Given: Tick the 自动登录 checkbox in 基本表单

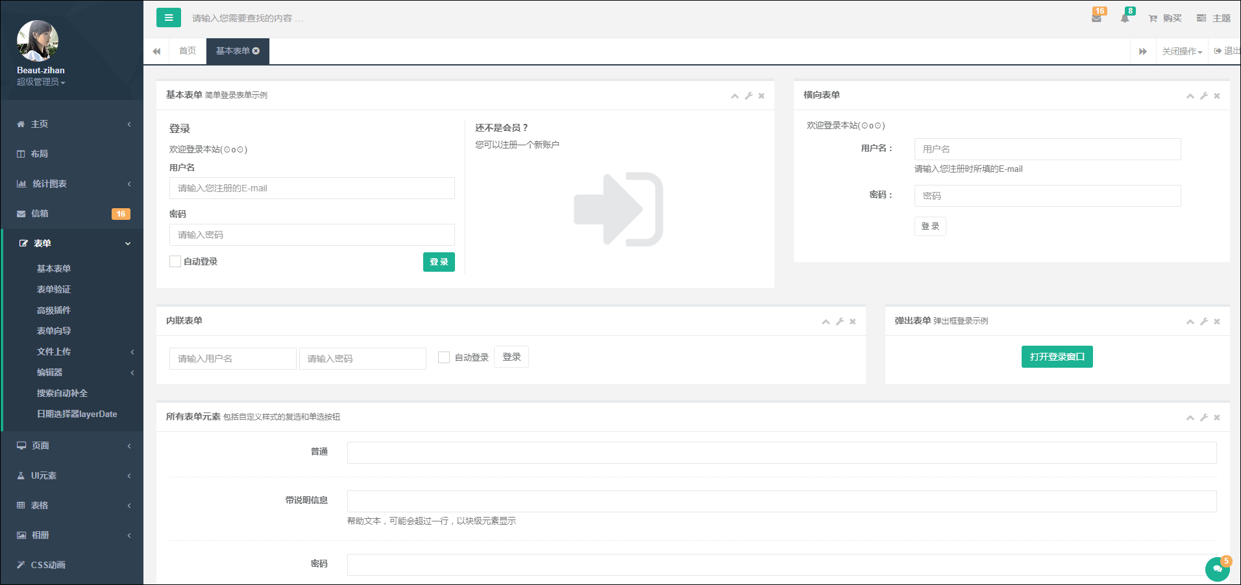Looking at the screenshot, I should 175,261.
